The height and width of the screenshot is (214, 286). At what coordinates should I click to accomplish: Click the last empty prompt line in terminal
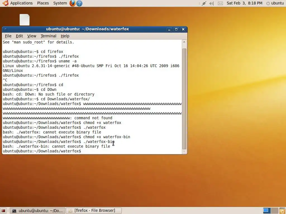point(42,151)
